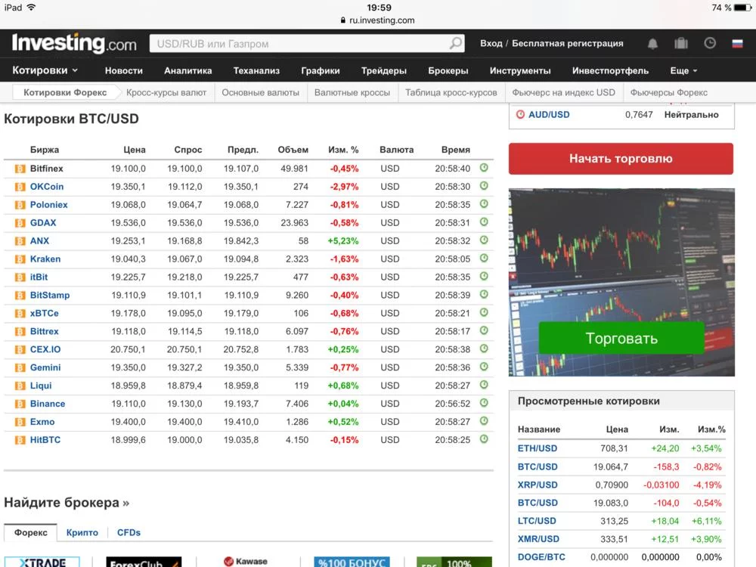Click the itBit row clock icon
756x567 pixels.
[484, 276]
